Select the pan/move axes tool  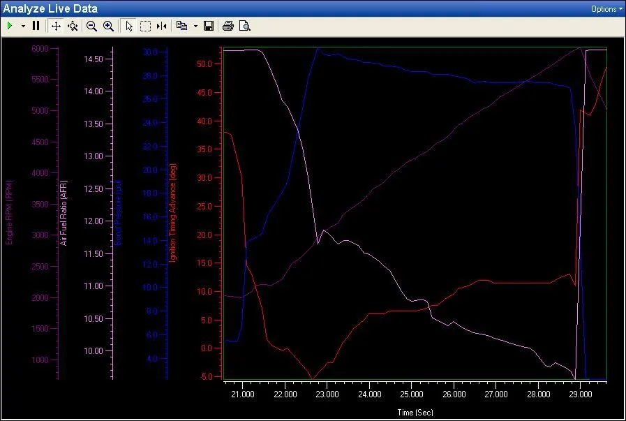point(57,26)
